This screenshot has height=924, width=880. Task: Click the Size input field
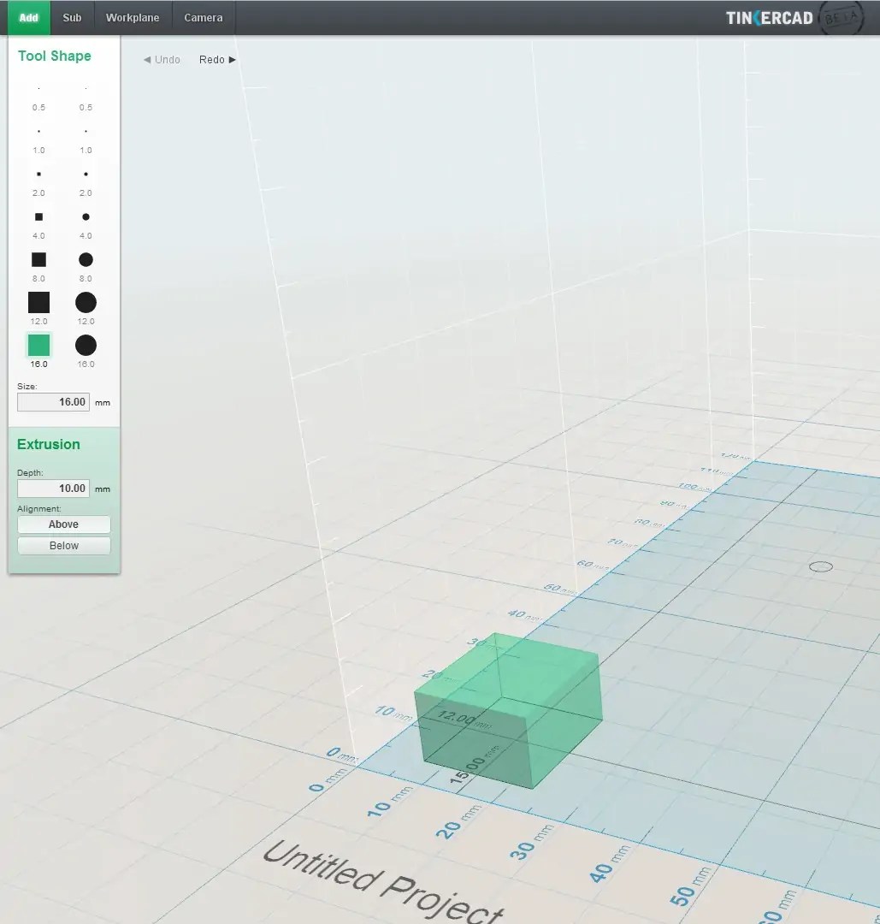pyautogui.click(x=53, y=401)
